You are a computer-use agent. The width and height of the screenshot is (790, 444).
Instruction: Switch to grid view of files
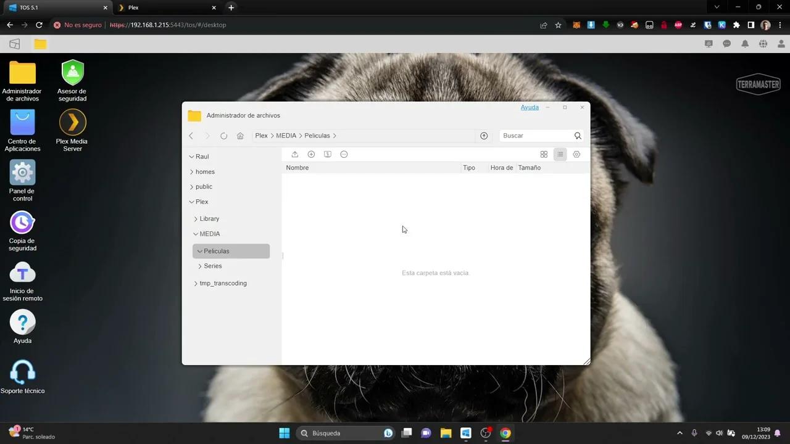544,154
